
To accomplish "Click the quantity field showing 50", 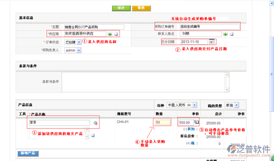I will click(163, 122).
